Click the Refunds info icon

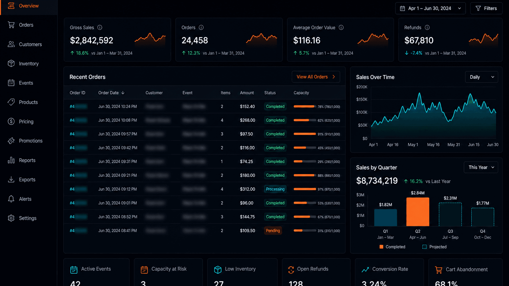pyautogui.click(x=427, y=27)
